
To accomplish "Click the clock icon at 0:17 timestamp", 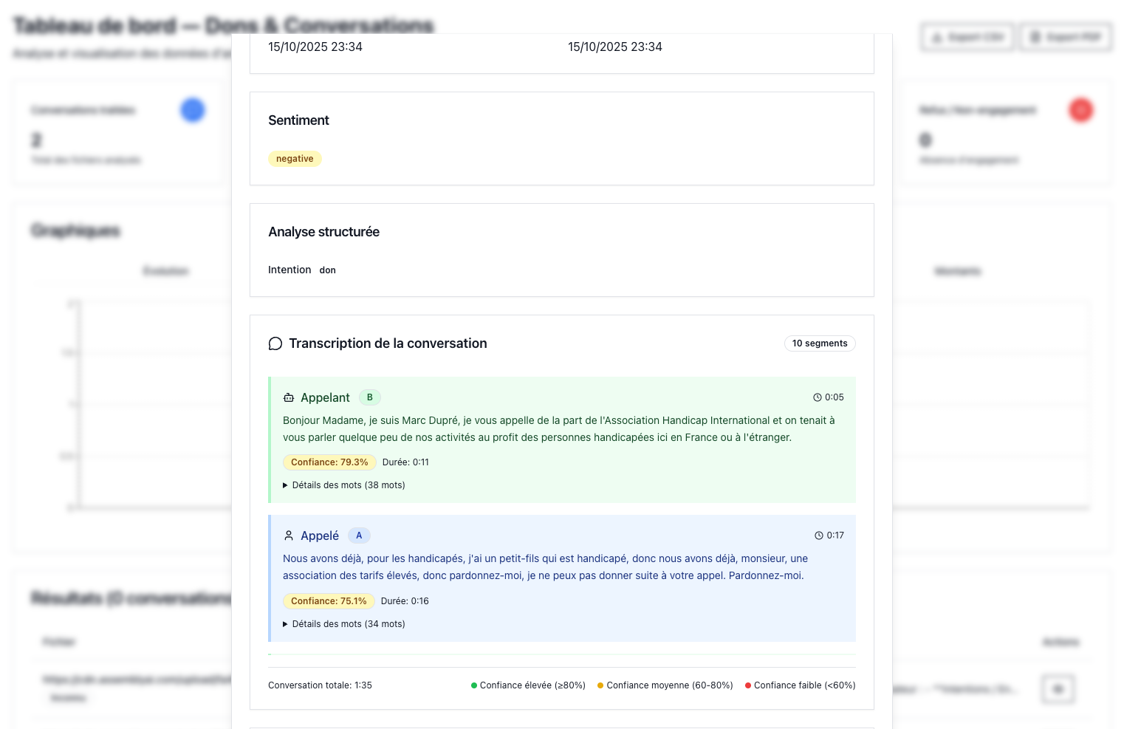I will (x=819, y=535).
